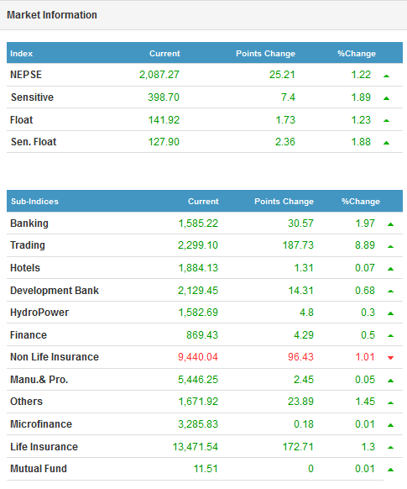Click Non Life Insurance value 9,440.04
Image resolution: width=407 pixels, height=489 pixels.
(198, 357)
